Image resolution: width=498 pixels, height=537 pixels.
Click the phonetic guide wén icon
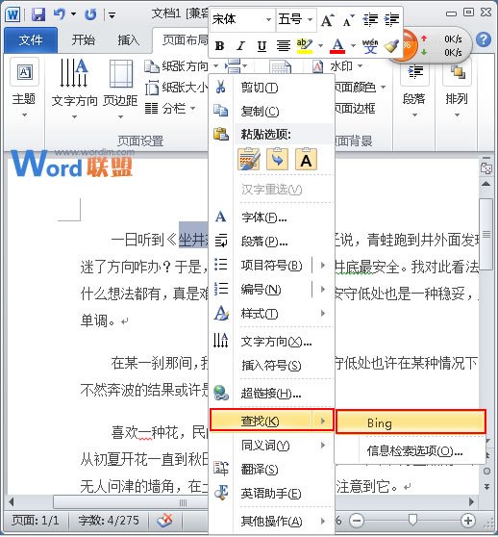tap(370, 46)
